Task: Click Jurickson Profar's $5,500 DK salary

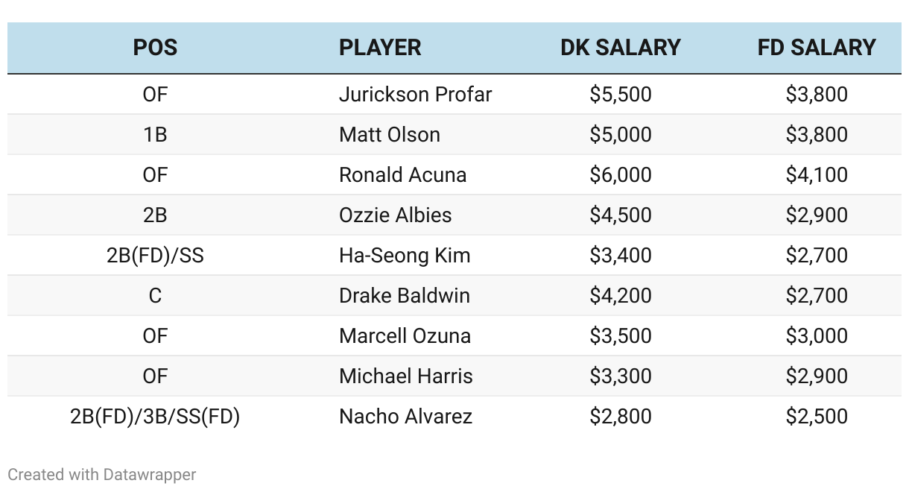Action: tap(621, 95)
